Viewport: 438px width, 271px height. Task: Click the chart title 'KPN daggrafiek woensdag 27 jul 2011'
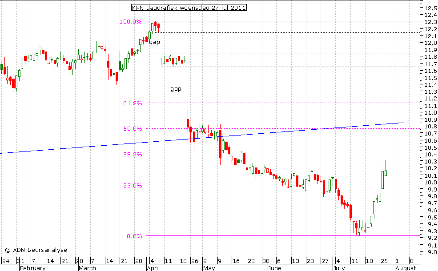click(189, 8)
